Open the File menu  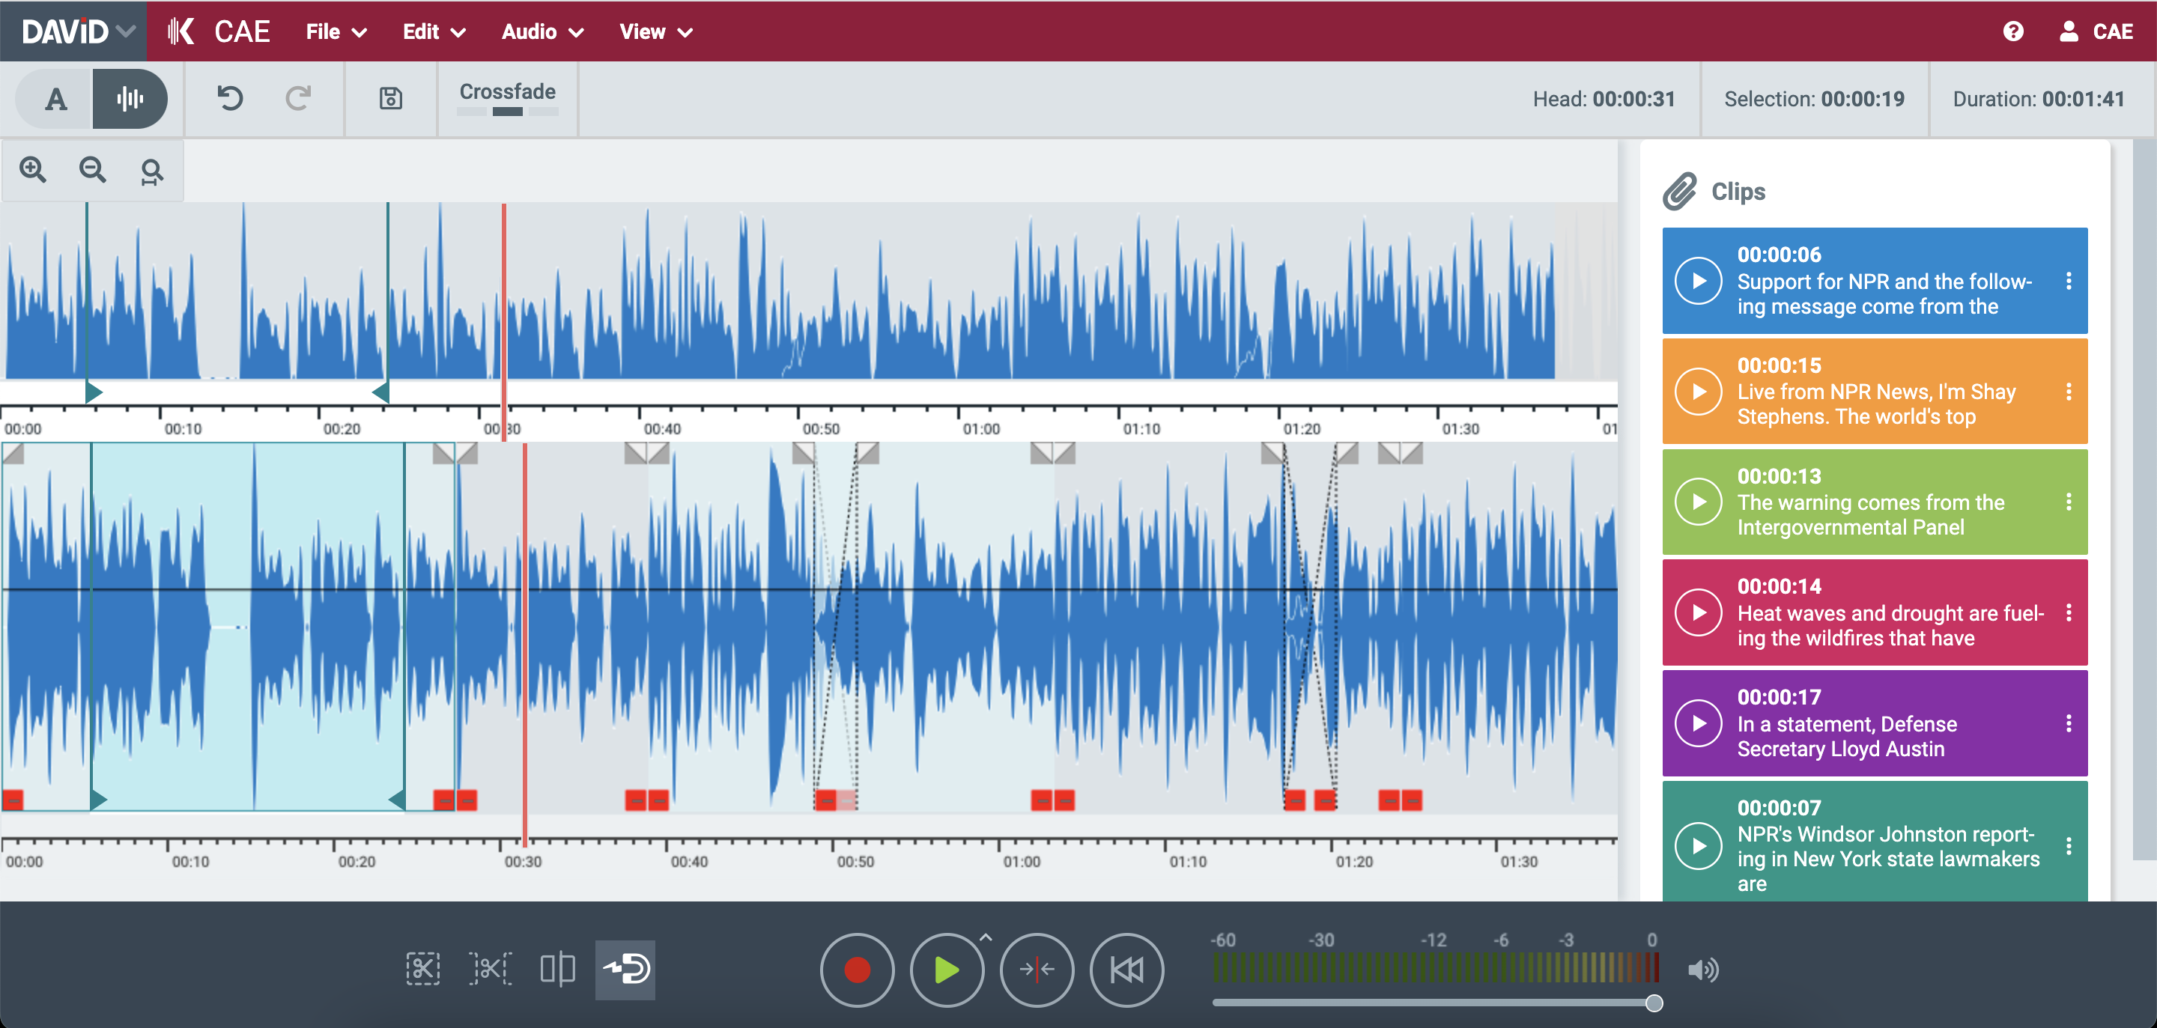point(335,31)
